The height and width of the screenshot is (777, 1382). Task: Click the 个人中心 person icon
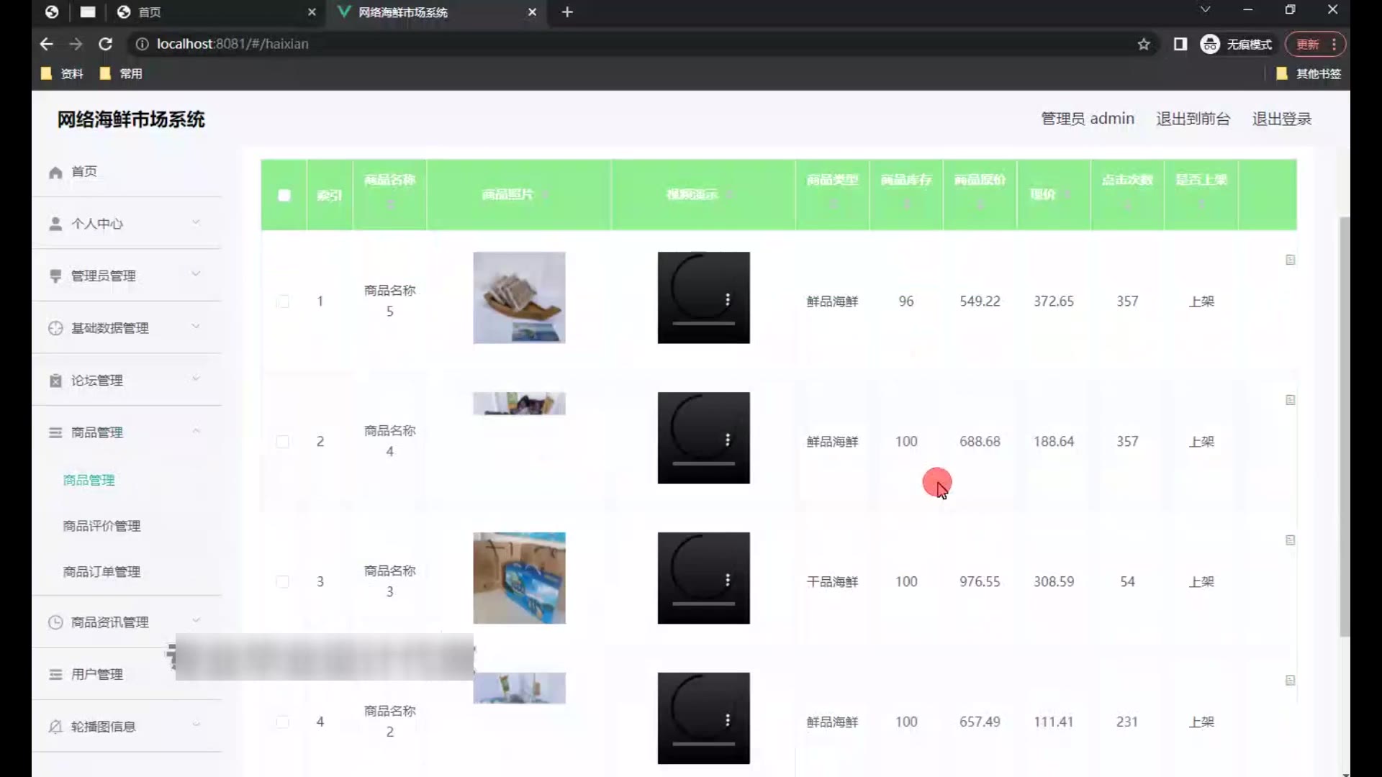coord(55,224)
